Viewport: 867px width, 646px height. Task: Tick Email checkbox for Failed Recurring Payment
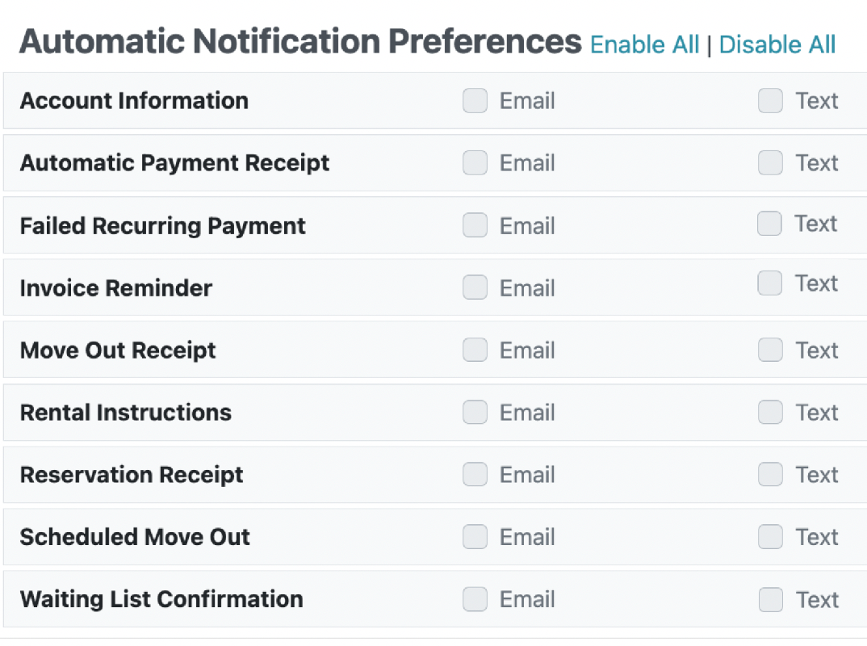(x=475, y=225)
